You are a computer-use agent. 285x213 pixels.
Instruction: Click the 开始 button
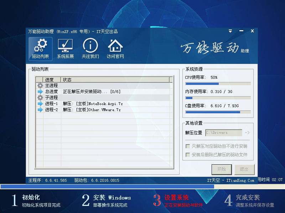pos(222,170)
